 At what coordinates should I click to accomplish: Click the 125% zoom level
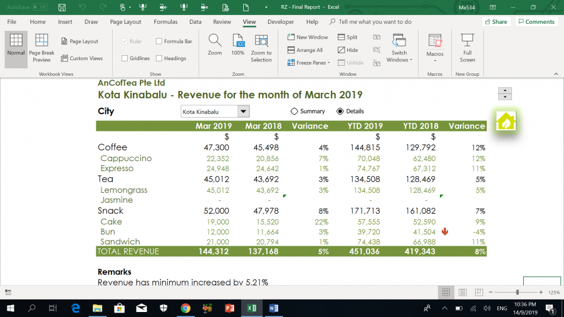click(x=554, y=293)
